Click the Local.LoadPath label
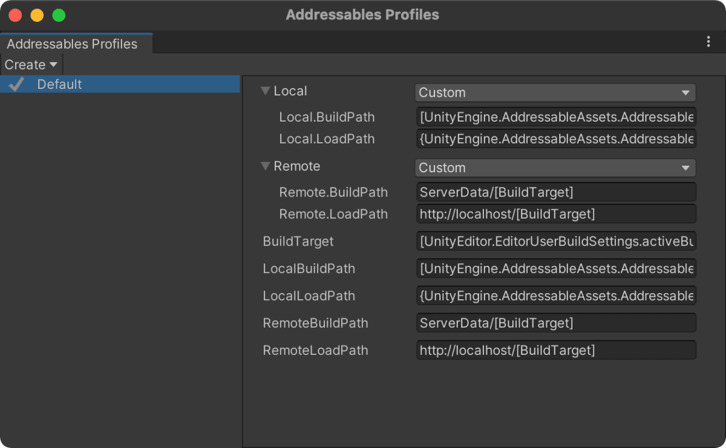Image resolution: width=726 pixels, height=448 pixels. [327, 139]
